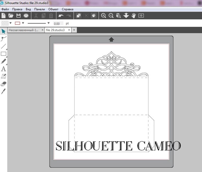Zoom out magnifier icon
The height and width of the screenshot is (172, 202).
click(111, 16)
